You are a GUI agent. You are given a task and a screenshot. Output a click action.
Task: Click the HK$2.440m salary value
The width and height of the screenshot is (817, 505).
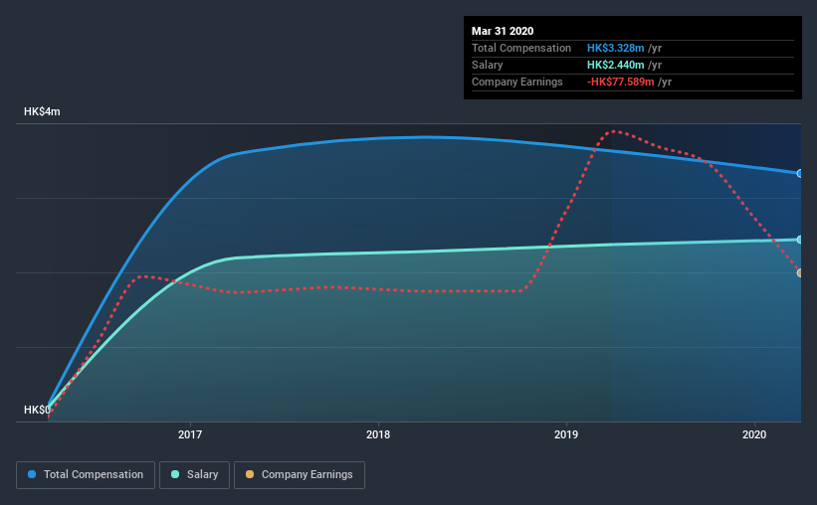615,65
